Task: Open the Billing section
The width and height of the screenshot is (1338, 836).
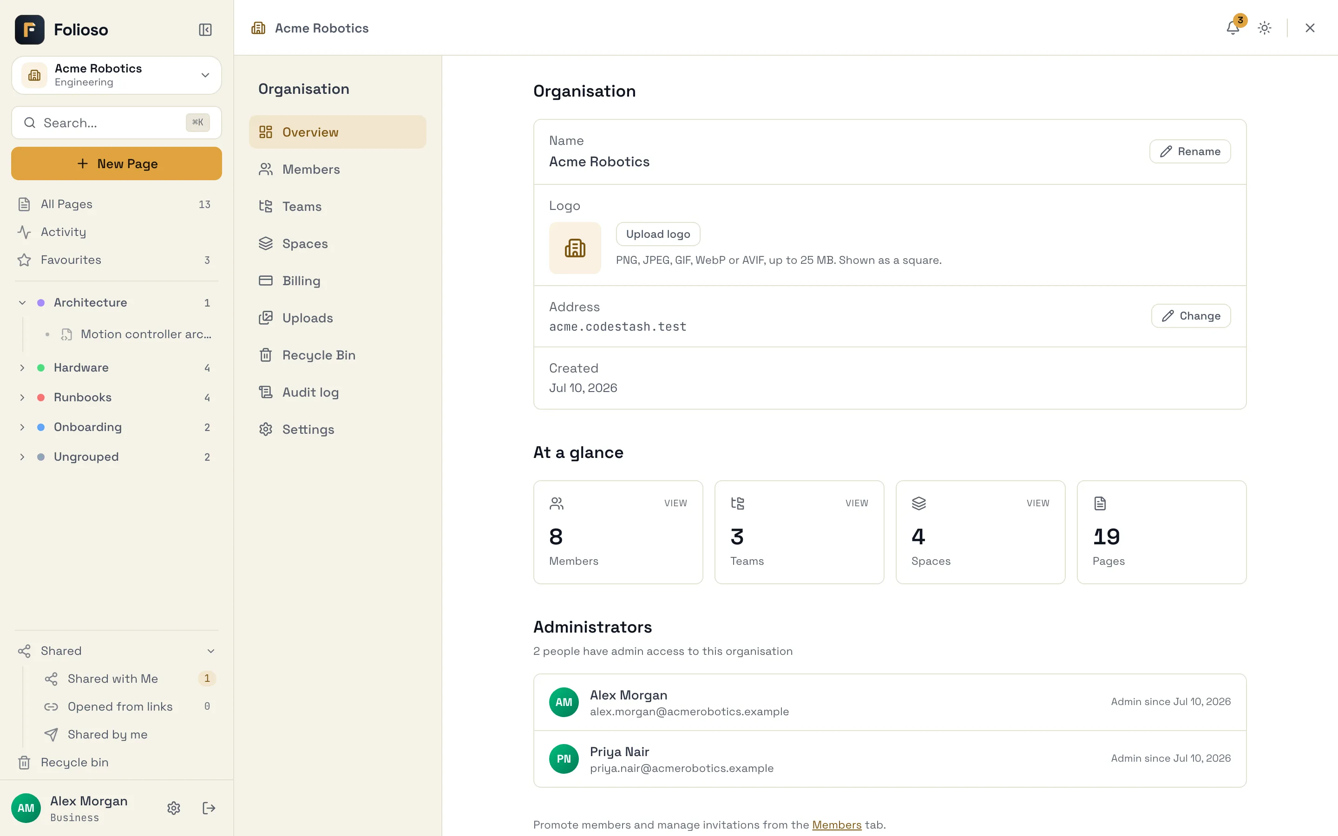Action: pos(337,281)
